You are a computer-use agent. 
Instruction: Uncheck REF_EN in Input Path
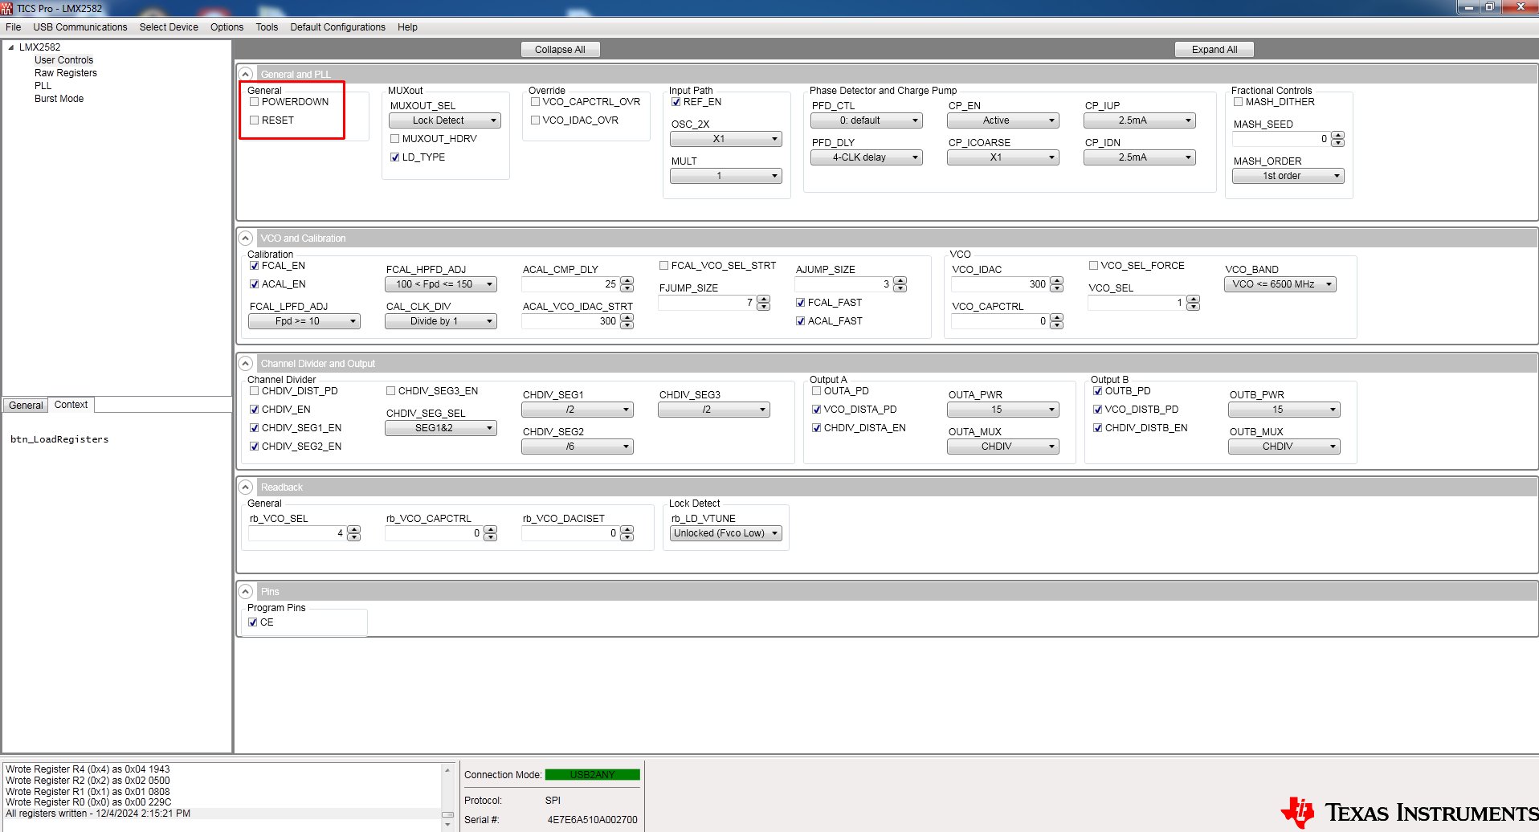[x=676, y=102]
